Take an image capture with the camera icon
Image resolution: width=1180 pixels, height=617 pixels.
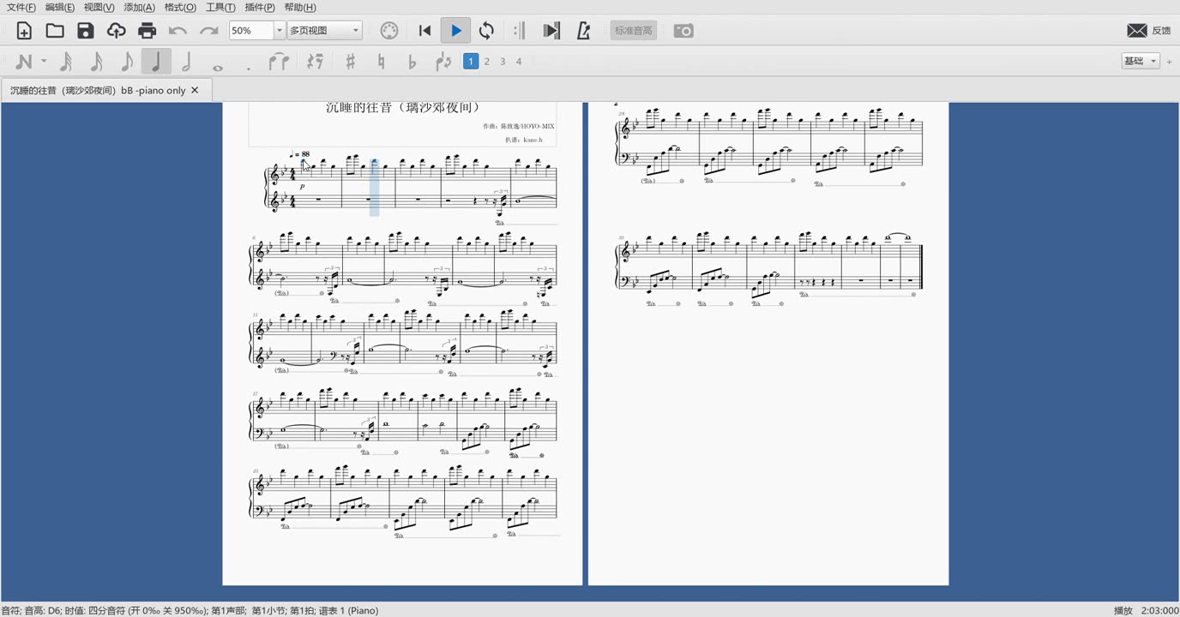click(683, 31)
